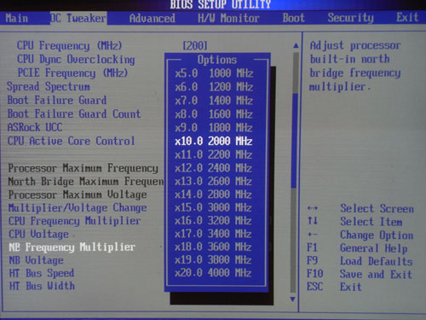Click F9 Load Defaults hint
The height and width of the screenshot is (320, 426).
click(360, 261)
